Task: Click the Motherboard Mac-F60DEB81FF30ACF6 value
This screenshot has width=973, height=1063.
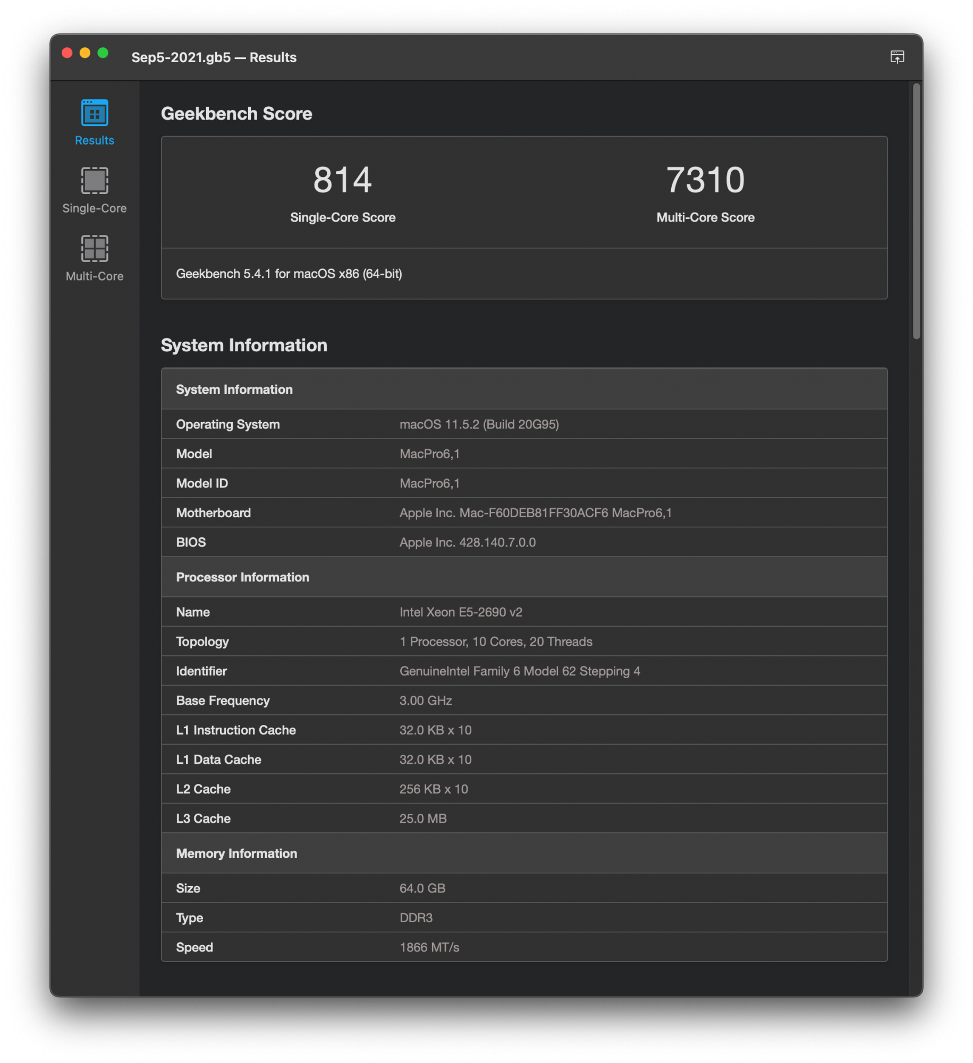Action: tap(536, 513)
